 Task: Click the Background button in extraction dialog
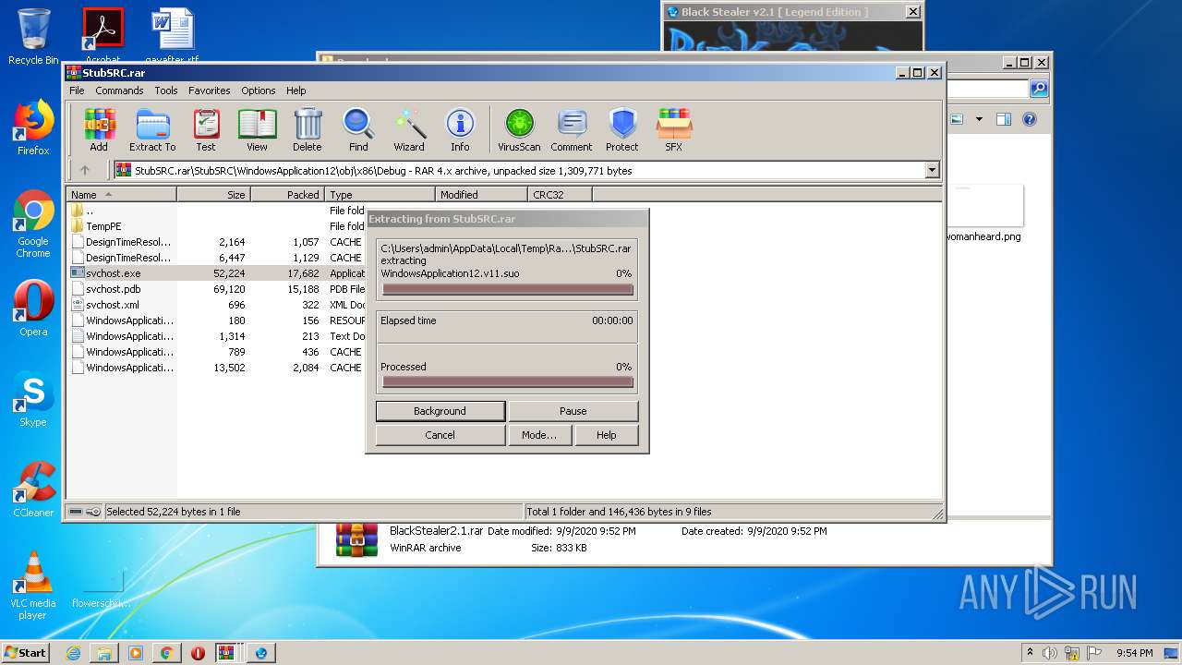(x=440, y=411)
